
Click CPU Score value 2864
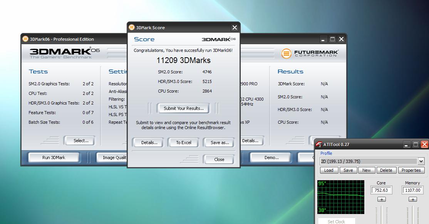[x=207, y=91]
